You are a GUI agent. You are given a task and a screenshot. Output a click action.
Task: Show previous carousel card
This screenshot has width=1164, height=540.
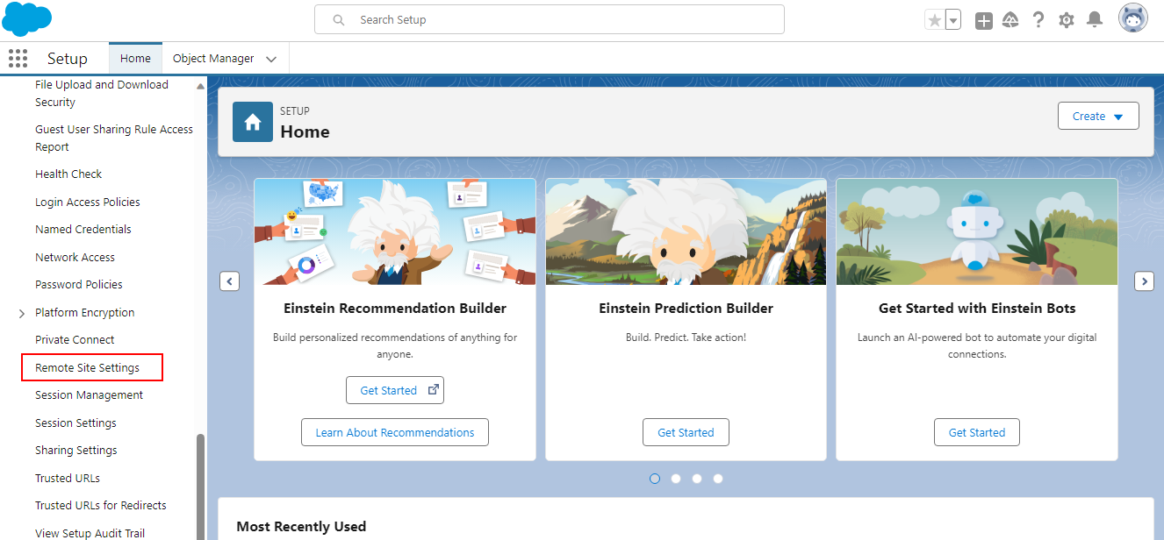tap(229, 281)
